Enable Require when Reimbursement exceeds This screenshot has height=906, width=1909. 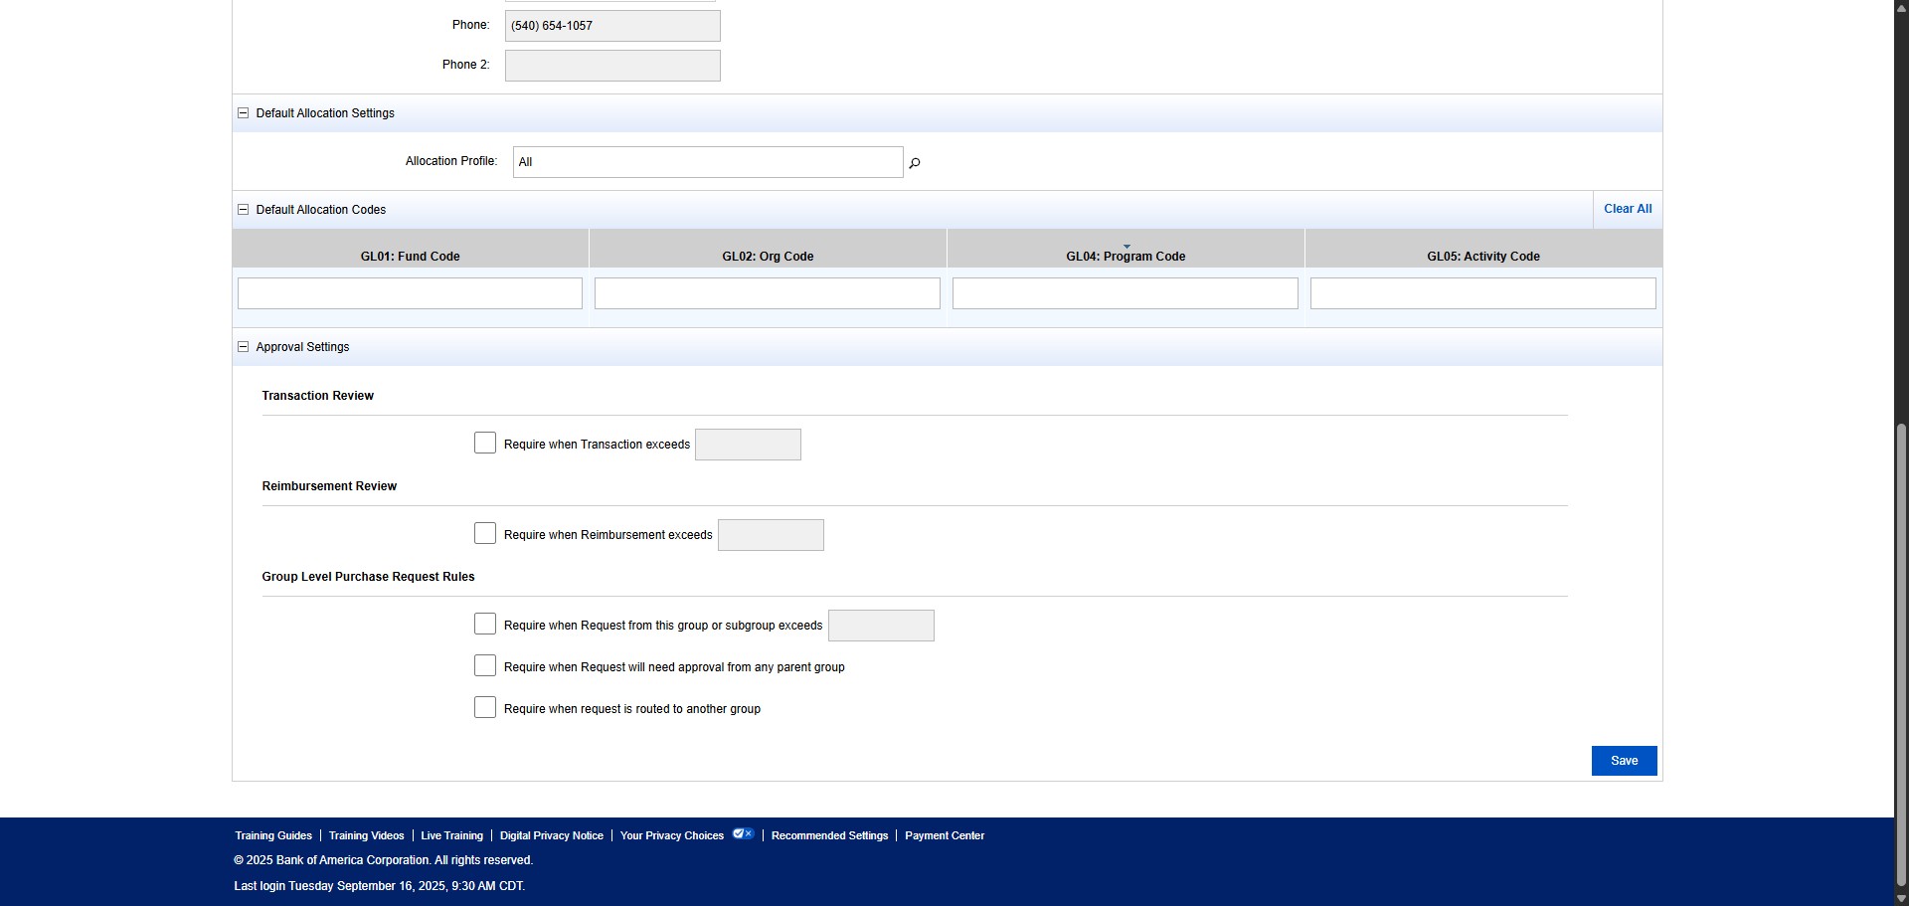pos(485,533)
